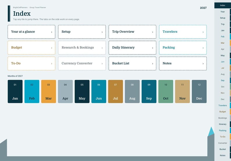This screenshot has width=231, height=161.
Task: Go to the To-Do side tab
Action: [223, 137]
